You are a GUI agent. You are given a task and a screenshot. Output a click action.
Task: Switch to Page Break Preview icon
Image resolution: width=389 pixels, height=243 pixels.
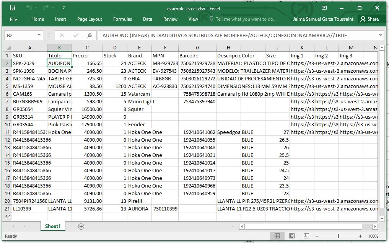(306, 236)
